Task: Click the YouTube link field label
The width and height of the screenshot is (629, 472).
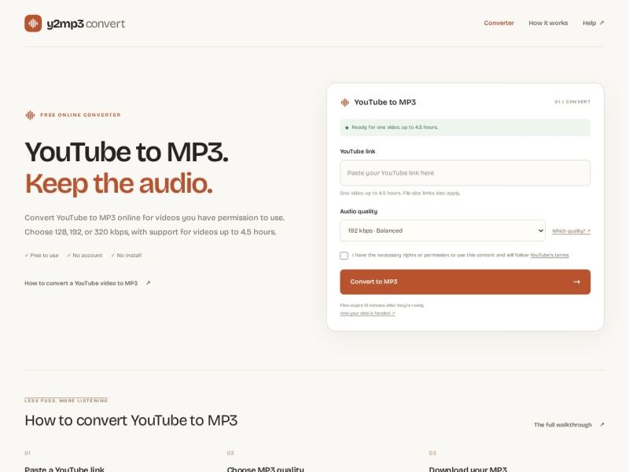Action: [x=358, y=151]
